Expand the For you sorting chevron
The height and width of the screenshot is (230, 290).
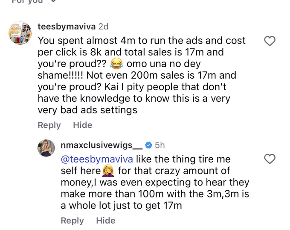(53, 1)
